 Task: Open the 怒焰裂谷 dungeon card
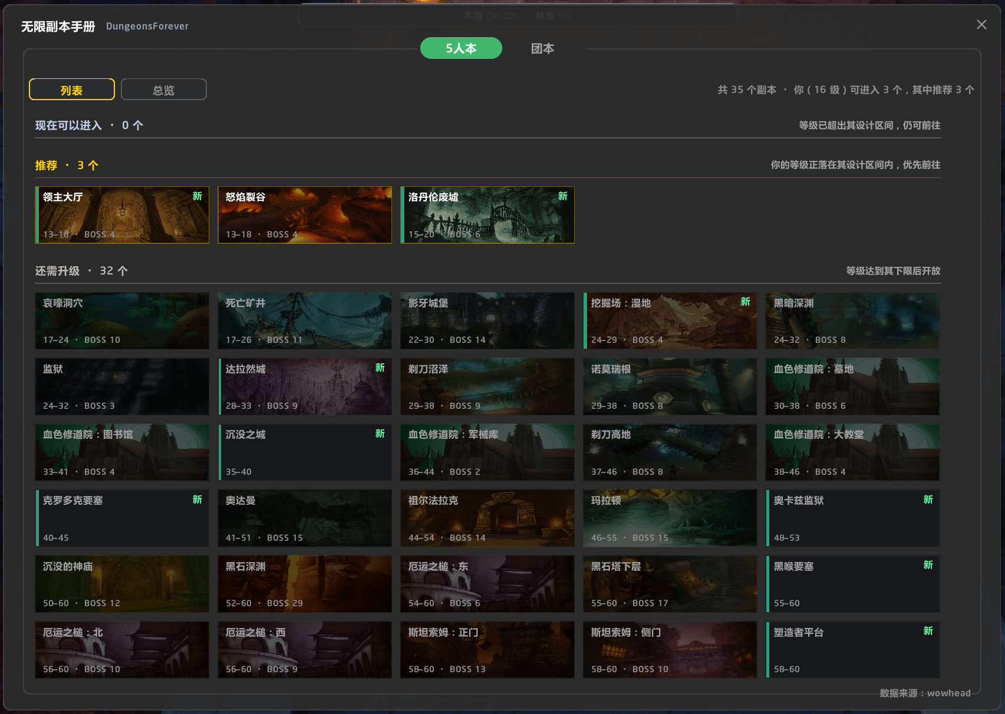tap(305, 215)
